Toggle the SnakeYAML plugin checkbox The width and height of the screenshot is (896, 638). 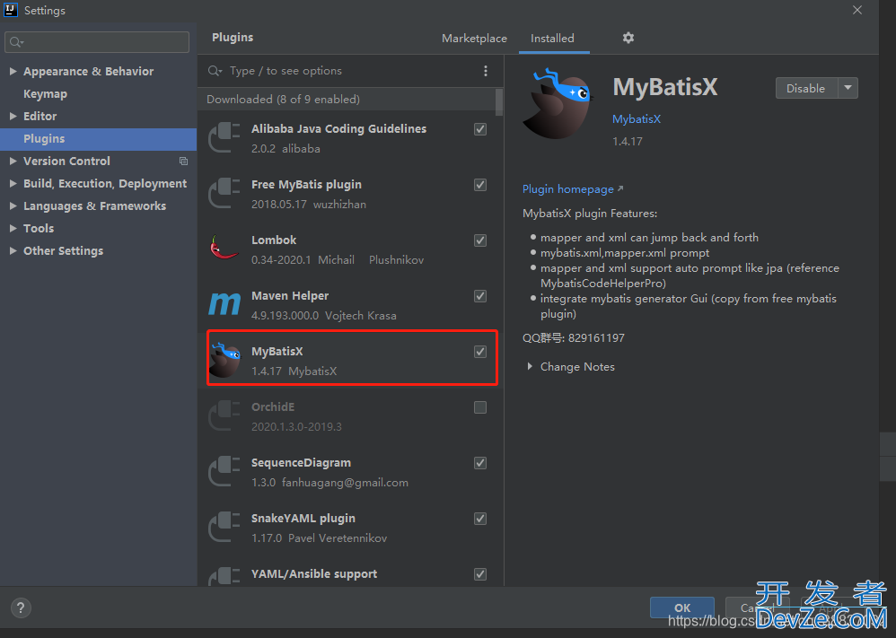tap(480, 519)
